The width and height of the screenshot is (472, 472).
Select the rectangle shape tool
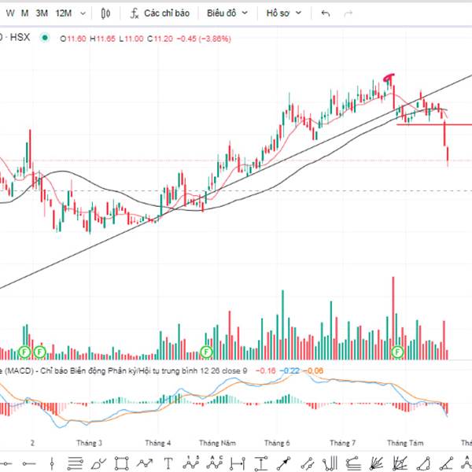click(122, 463)
